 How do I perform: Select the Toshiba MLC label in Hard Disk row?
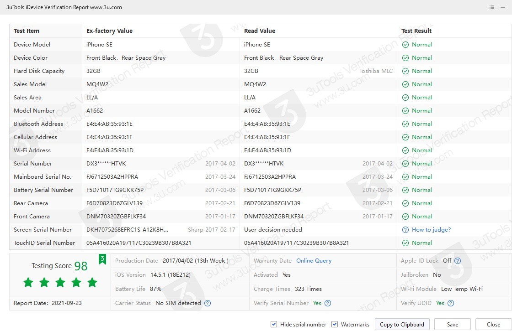click(x=376, y=71)
